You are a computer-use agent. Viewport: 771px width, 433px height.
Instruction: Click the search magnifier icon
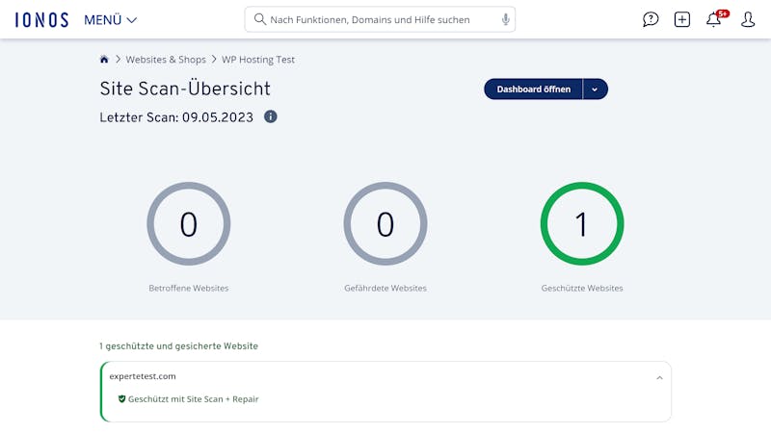259,19
